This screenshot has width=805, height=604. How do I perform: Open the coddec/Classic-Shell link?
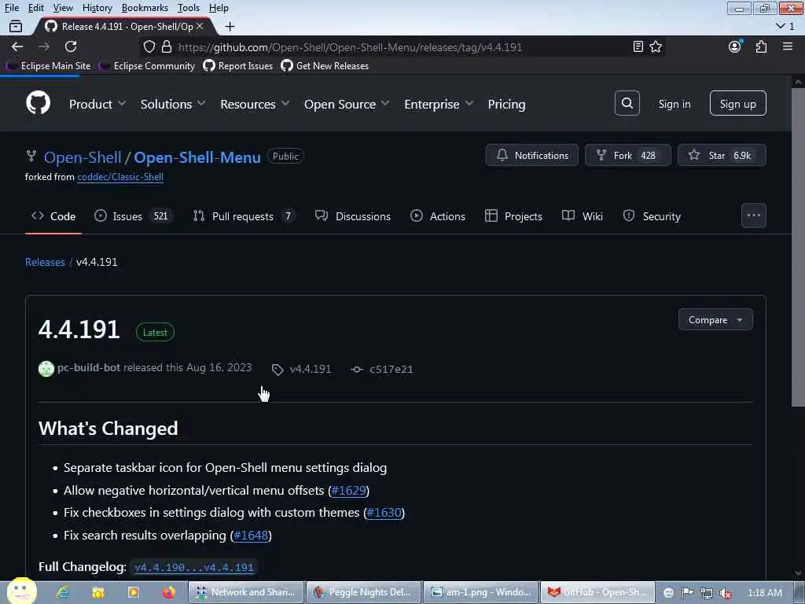point(120,177)
